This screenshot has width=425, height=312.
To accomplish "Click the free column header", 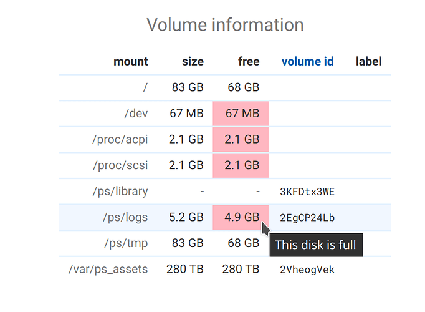I will click(x=249, y=61).
